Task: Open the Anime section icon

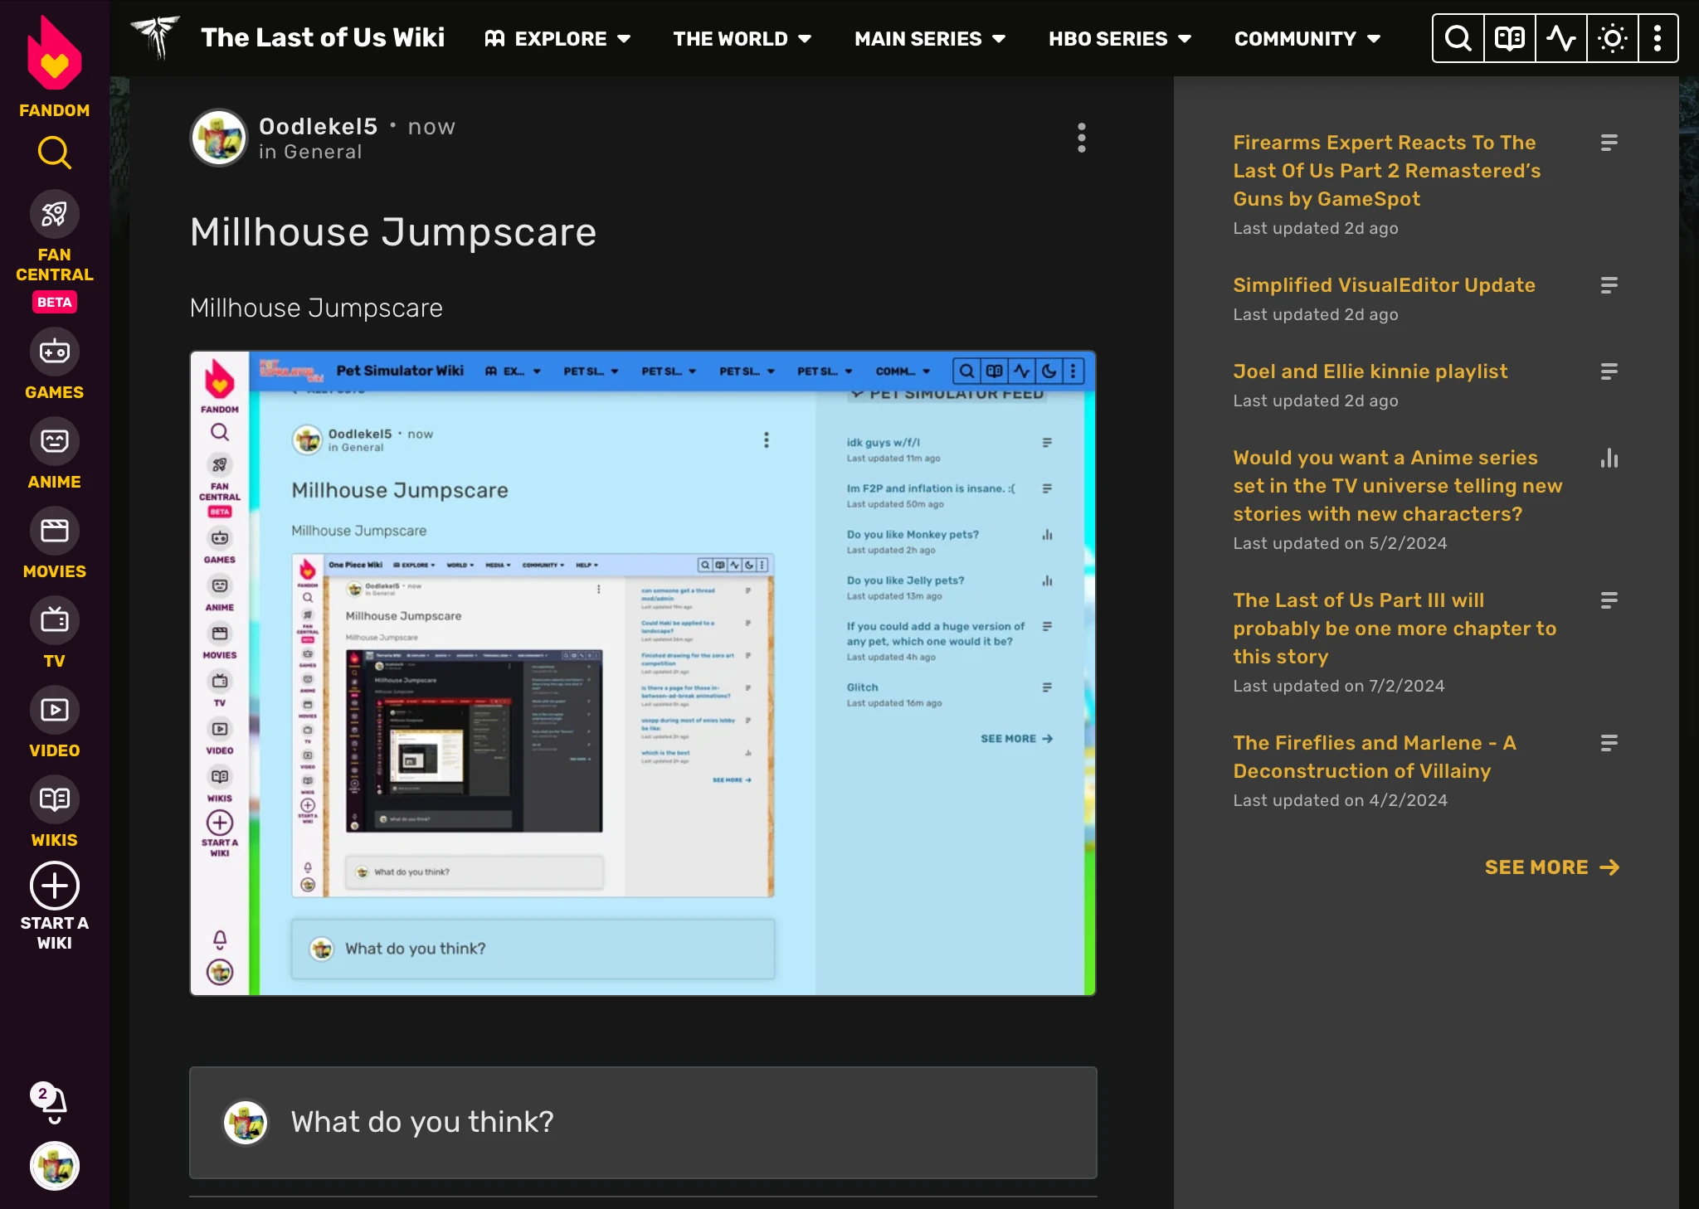Action: tap(54, 441)
